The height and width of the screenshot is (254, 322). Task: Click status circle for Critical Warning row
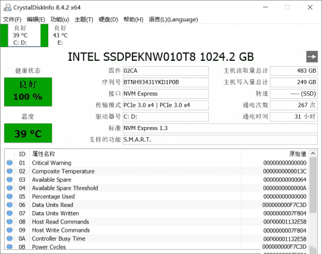coord(10,163)
